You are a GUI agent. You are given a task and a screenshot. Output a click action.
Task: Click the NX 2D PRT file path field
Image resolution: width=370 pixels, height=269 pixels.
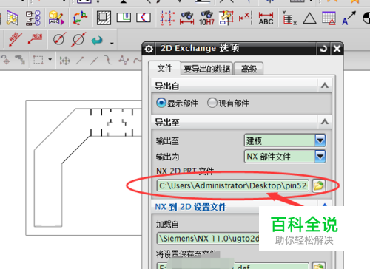[x=233, y=185]
